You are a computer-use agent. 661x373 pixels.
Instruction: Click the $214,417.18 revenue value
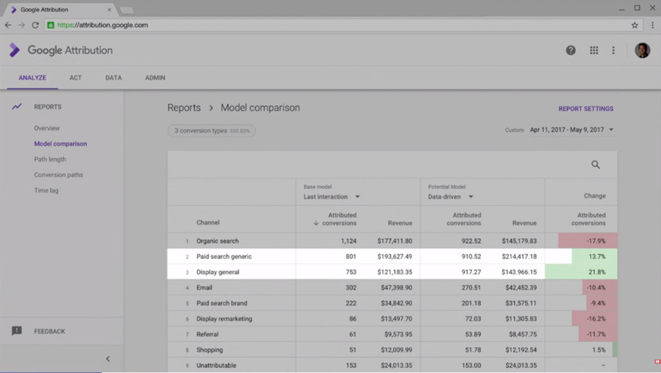point(520,256)
